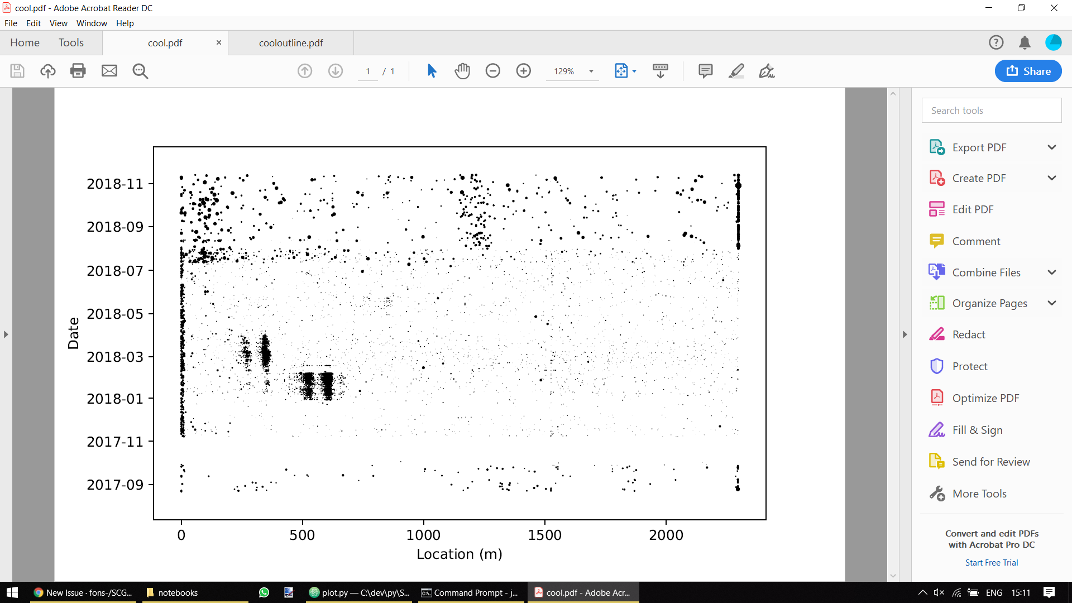Print the current document
The width and height of the screenshot is (1072, 603).
(78, 71)
